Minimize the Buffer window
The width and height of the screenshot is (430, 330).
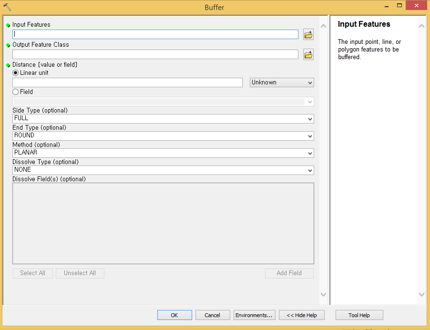387,6
